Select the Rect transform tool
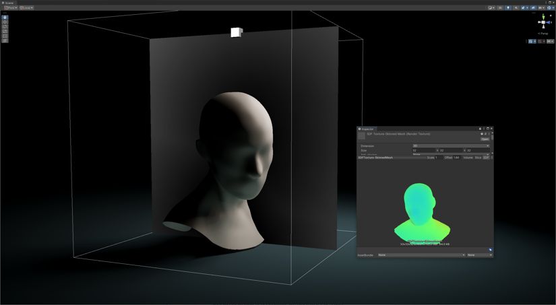This screenshot has width=556, height=305. (x=5, y=36)
